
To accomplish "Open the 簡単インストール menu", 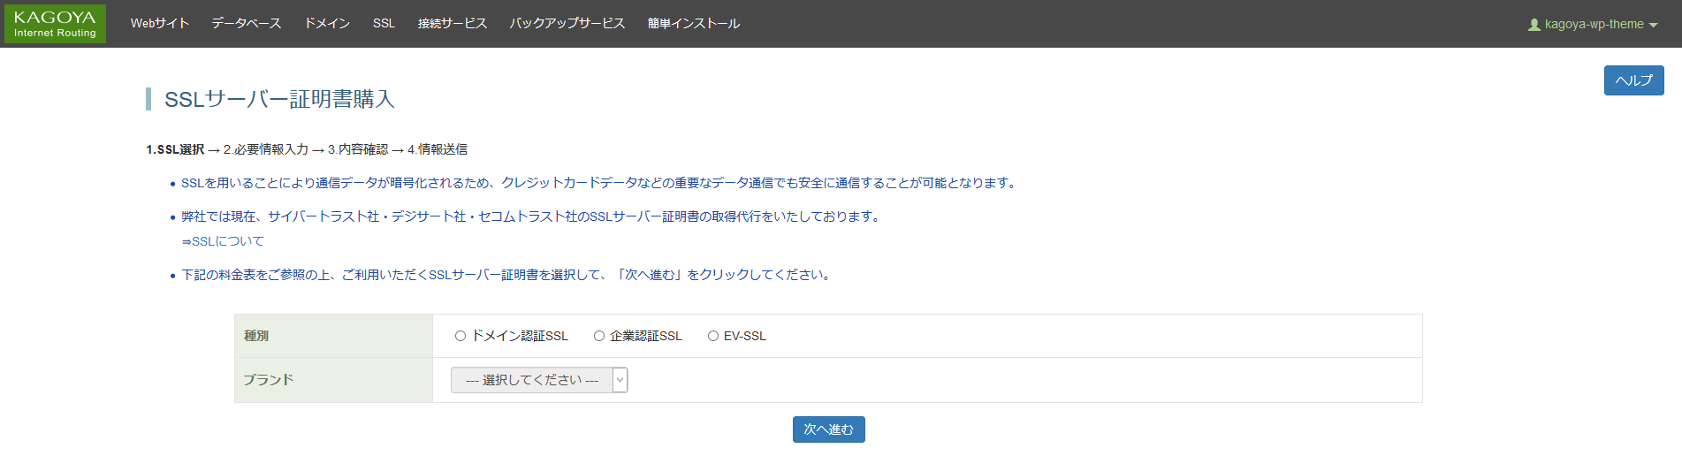I will (694, 24).
